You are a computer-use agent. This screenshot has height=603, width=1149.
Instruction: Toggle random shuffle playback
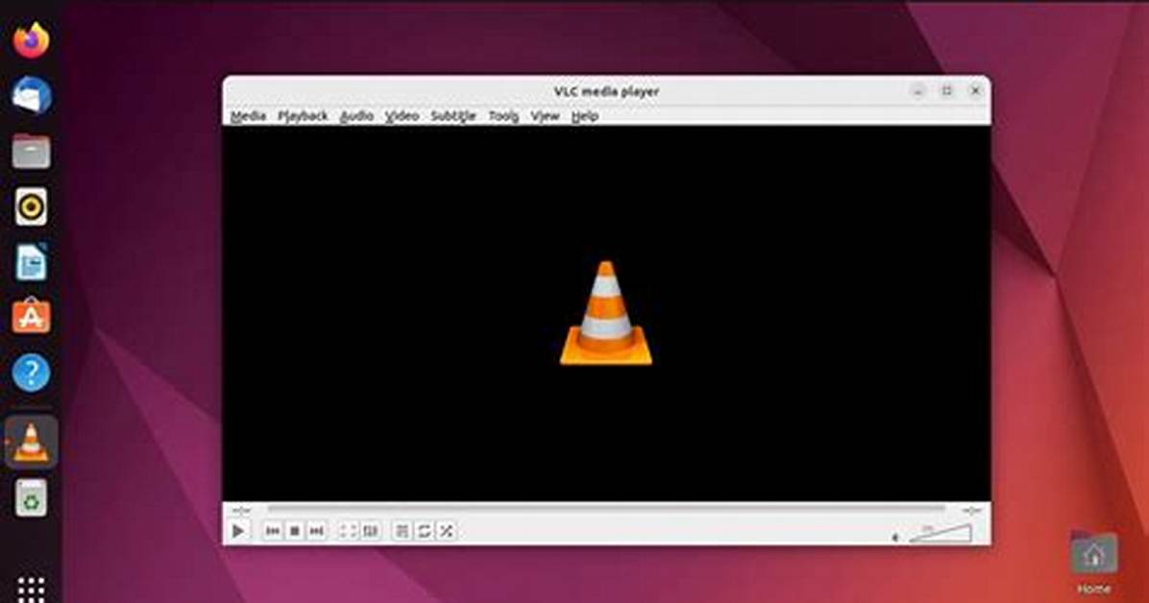(447, 531)
